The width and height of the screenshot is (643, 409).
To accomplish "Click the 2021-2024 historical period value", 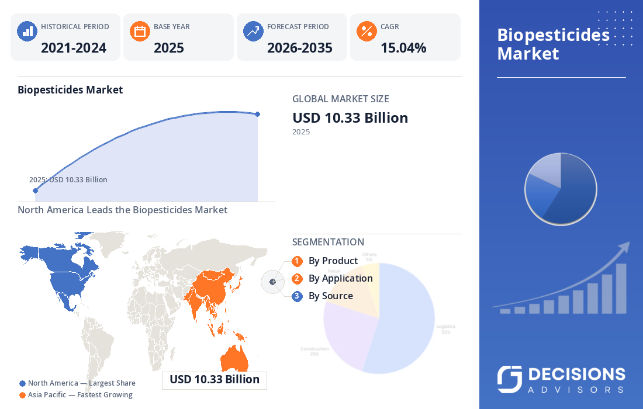I will (74, 48).
